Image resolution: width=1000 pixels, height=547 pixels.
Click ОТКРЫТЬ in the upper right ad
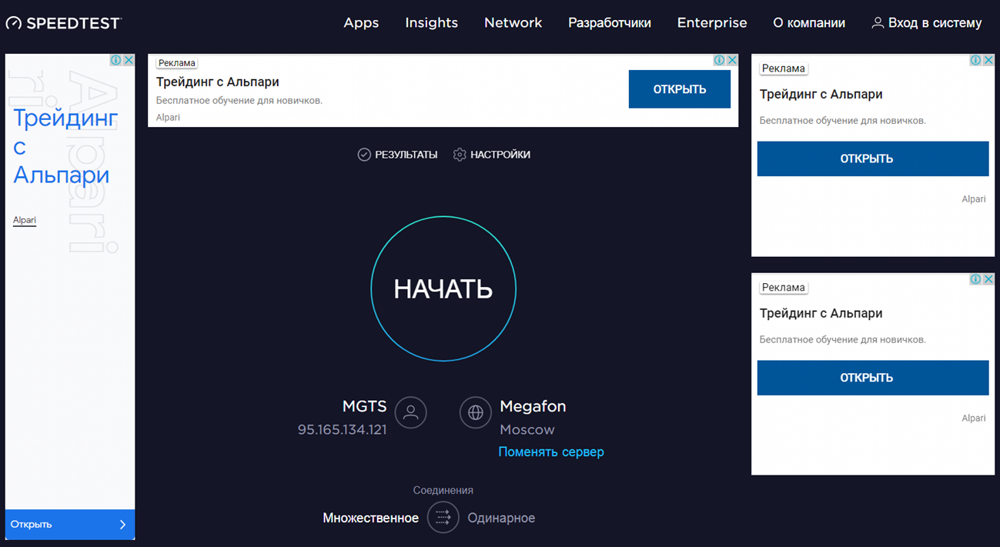(873, 158)
